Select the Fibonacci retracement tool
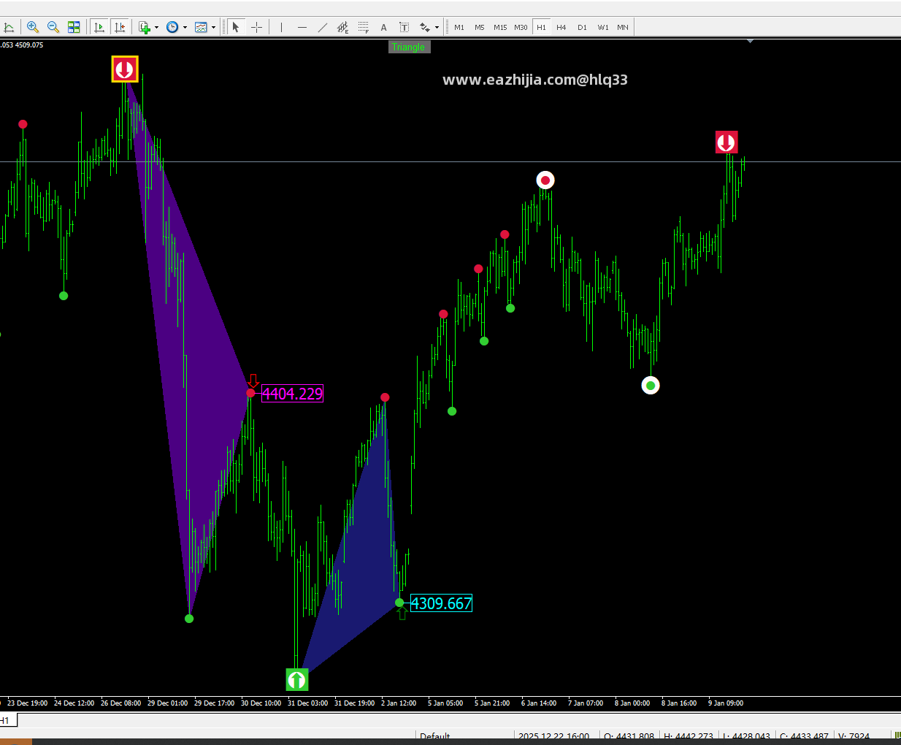 (x=363, y=27)
